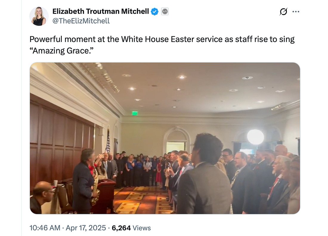This screenshot has height=236, width=328.
Task: Play the Easter service video
Action: (165, 138)
